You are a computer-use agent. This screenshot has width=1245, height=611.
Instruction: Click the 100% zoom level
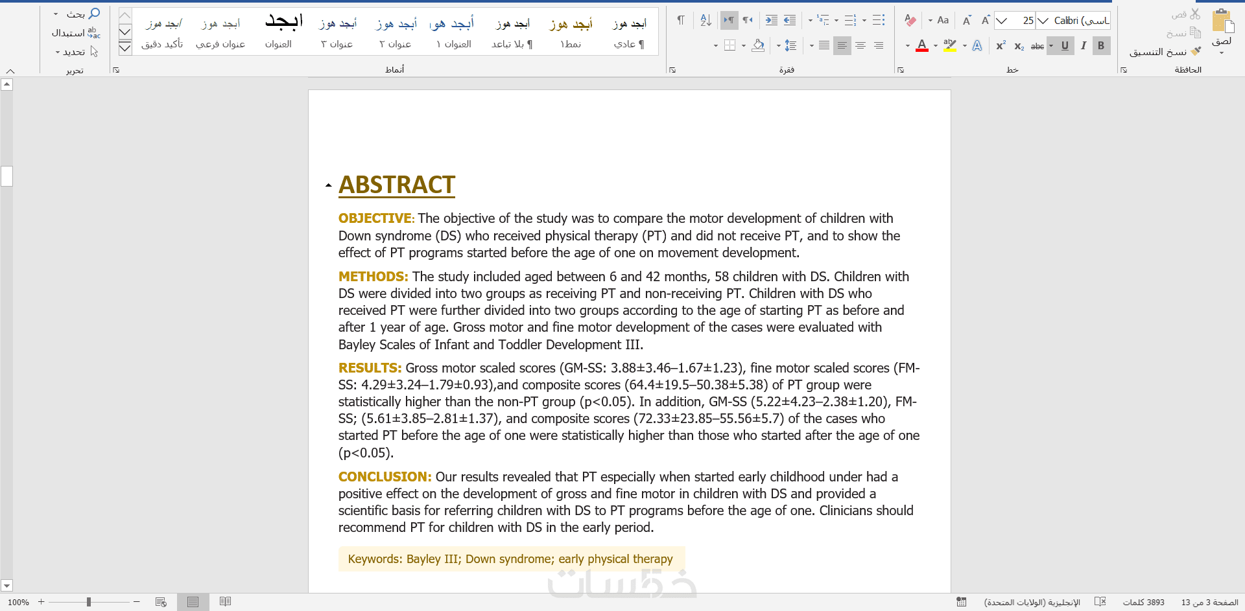click(18, 603)
